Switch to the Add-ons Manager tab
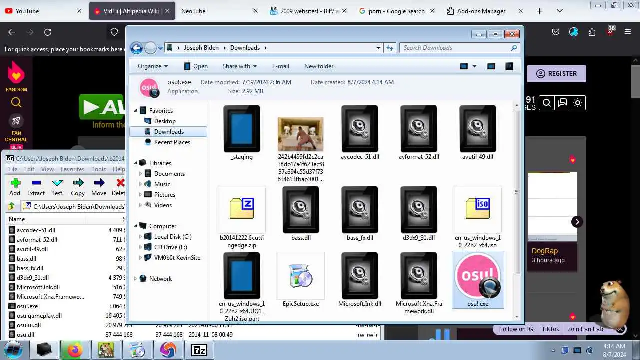 point(484,11)
